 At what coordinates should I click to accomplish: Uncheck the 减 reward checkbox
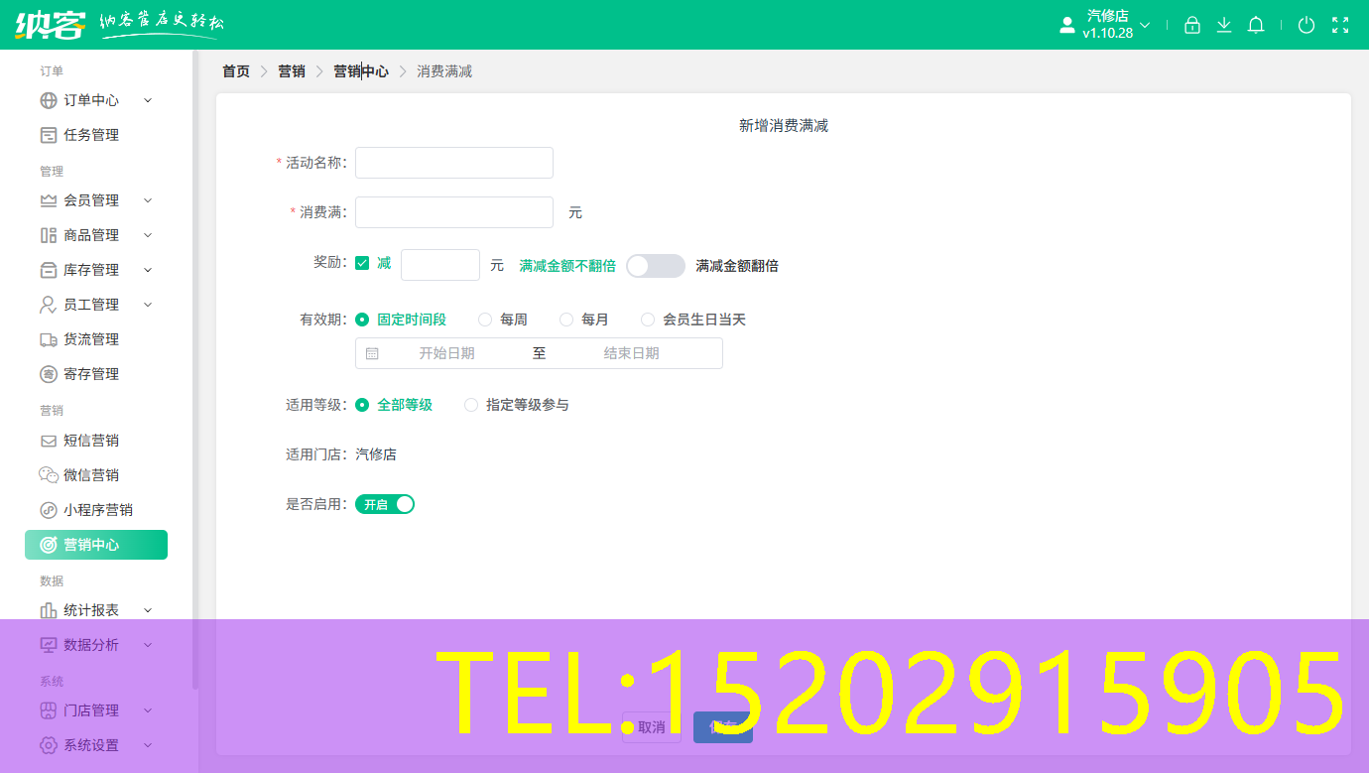(x=364, y=261)
